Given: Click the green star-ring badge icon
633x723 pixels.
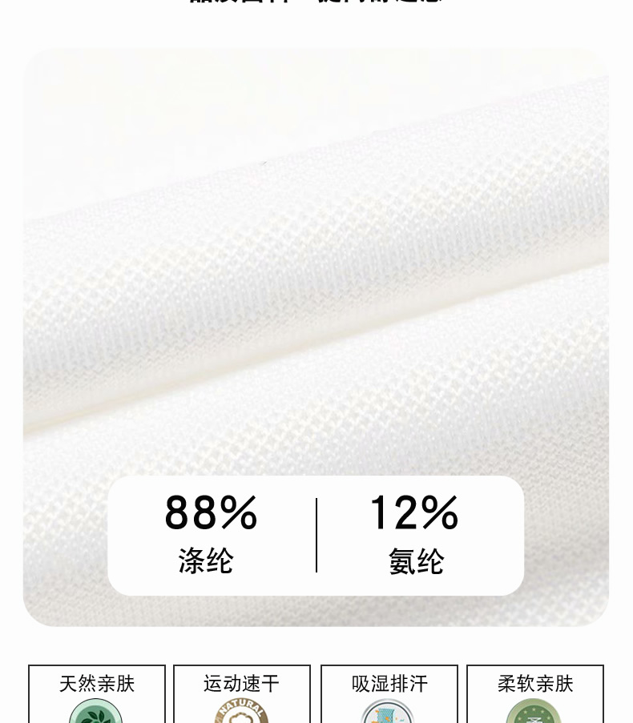Looking at the screenshot, I should (x=534, y=712).
